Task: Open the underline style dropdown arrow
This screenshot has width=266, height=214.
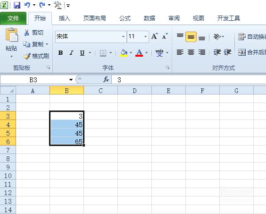Action: click(90, 53)
